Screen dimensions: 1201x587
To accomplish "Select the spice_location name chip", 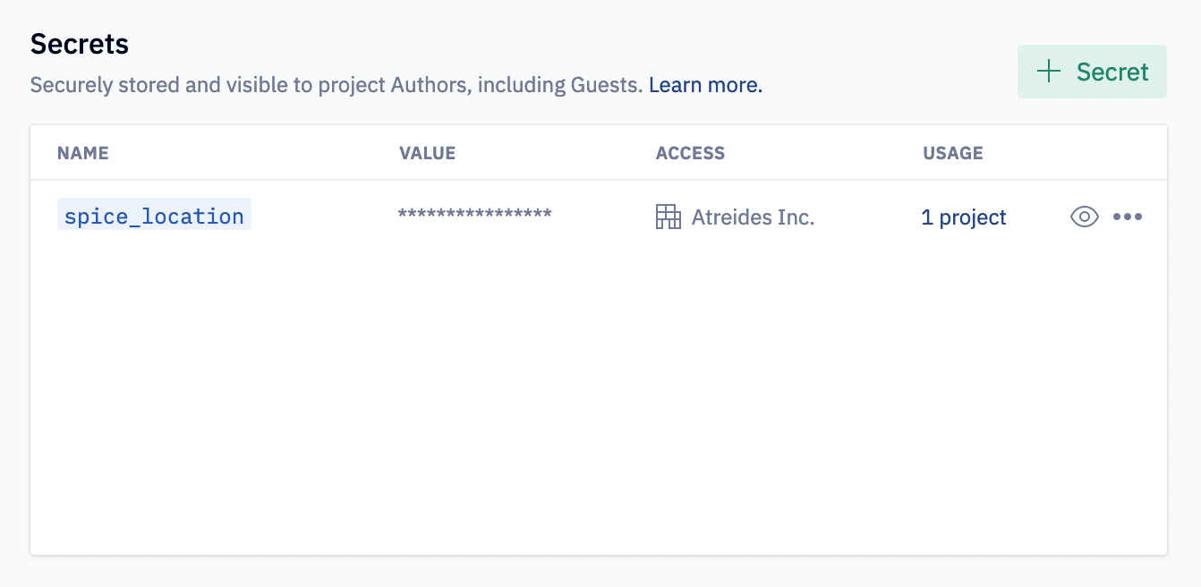I will (x=153, y=216).
